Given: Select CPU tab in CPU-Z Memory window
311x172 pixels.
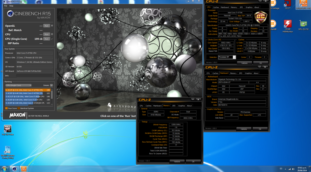Looking at the screenshot, I should click(x=141, y=106).
